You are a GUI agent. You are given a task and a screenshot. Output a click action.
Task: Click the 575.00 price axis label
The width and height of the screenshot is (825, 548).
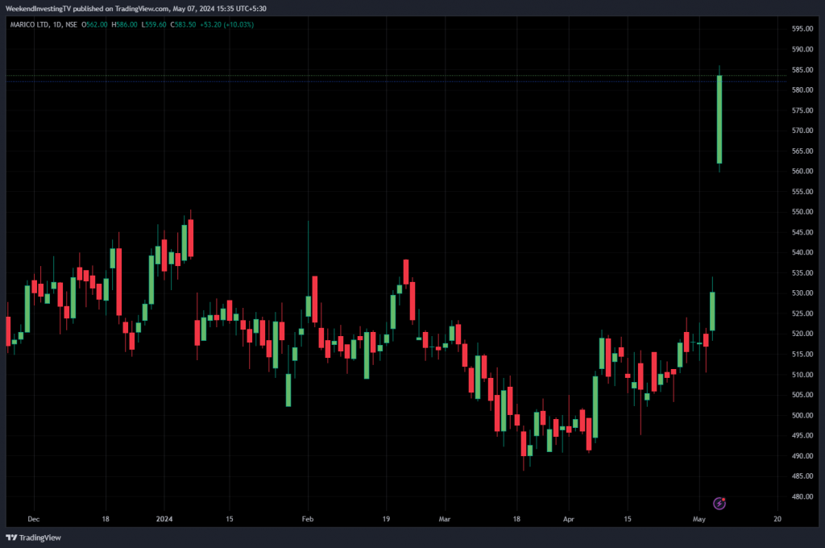pyautogui.click(x=802, y=110)
